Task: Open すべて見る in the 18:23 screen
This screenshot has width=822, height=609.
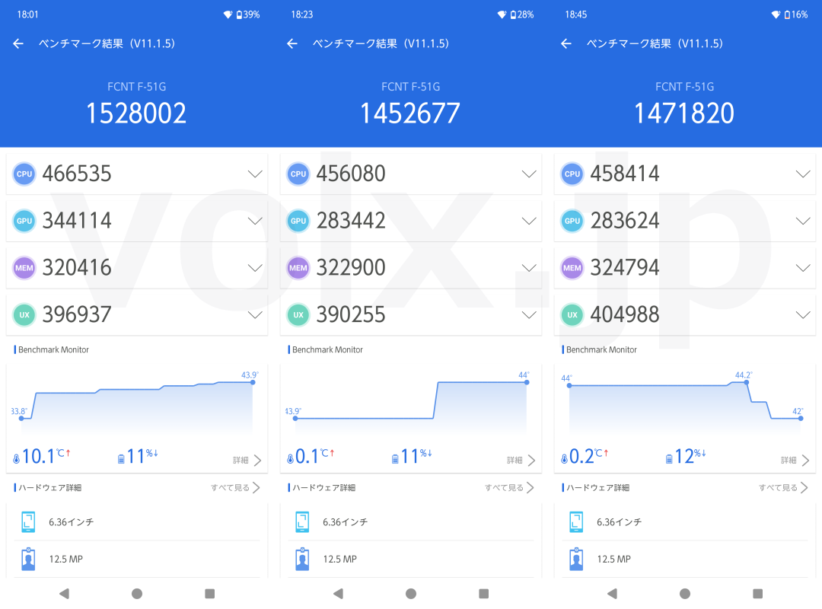Action: point(509,488)
